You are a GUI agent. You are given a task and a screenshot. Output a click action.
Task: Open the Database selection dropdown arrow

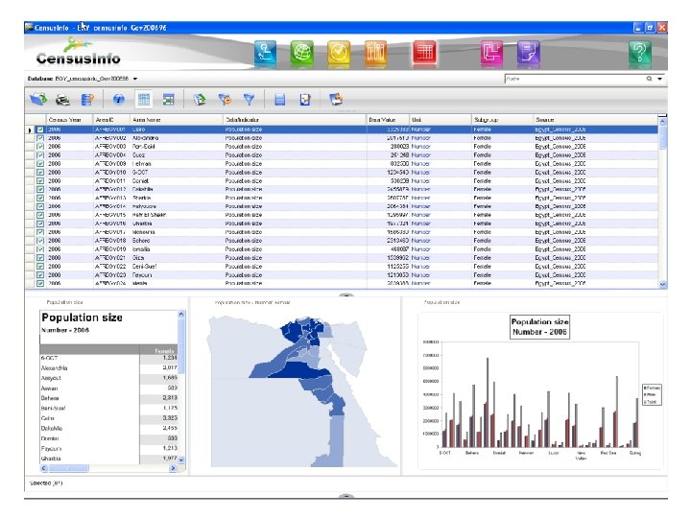135,79
